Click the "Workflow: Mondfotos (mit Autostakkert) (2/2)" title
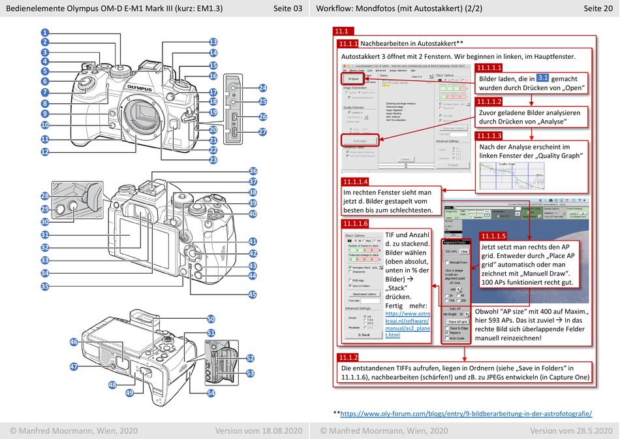The height and width of the screenshot is (439, 620). [x=399, y=8]
